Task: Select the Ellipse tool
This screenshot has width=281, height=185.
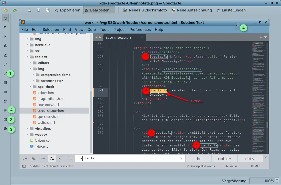Action: click(x=5, y=92)
